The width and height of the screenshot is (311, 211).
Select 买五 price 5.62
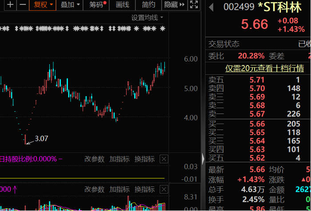coord(257,158)
